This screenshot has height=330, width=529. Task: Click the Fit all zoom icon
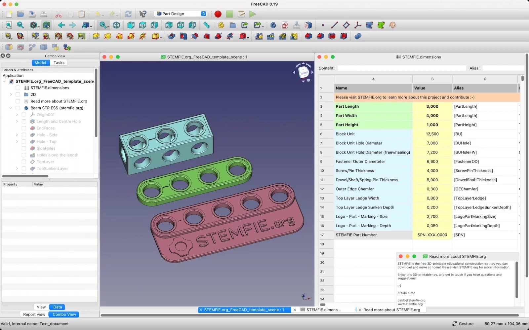pos(9,25)
